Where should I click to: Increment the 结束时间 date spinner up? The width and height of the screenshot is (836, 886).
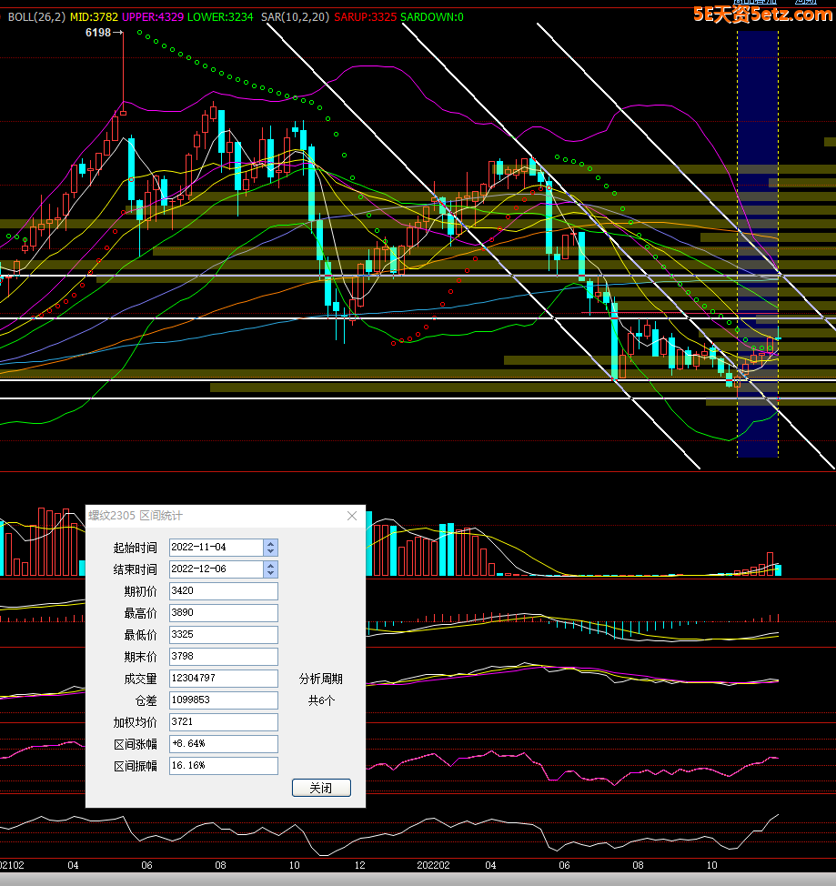click(x=271, y=566)
